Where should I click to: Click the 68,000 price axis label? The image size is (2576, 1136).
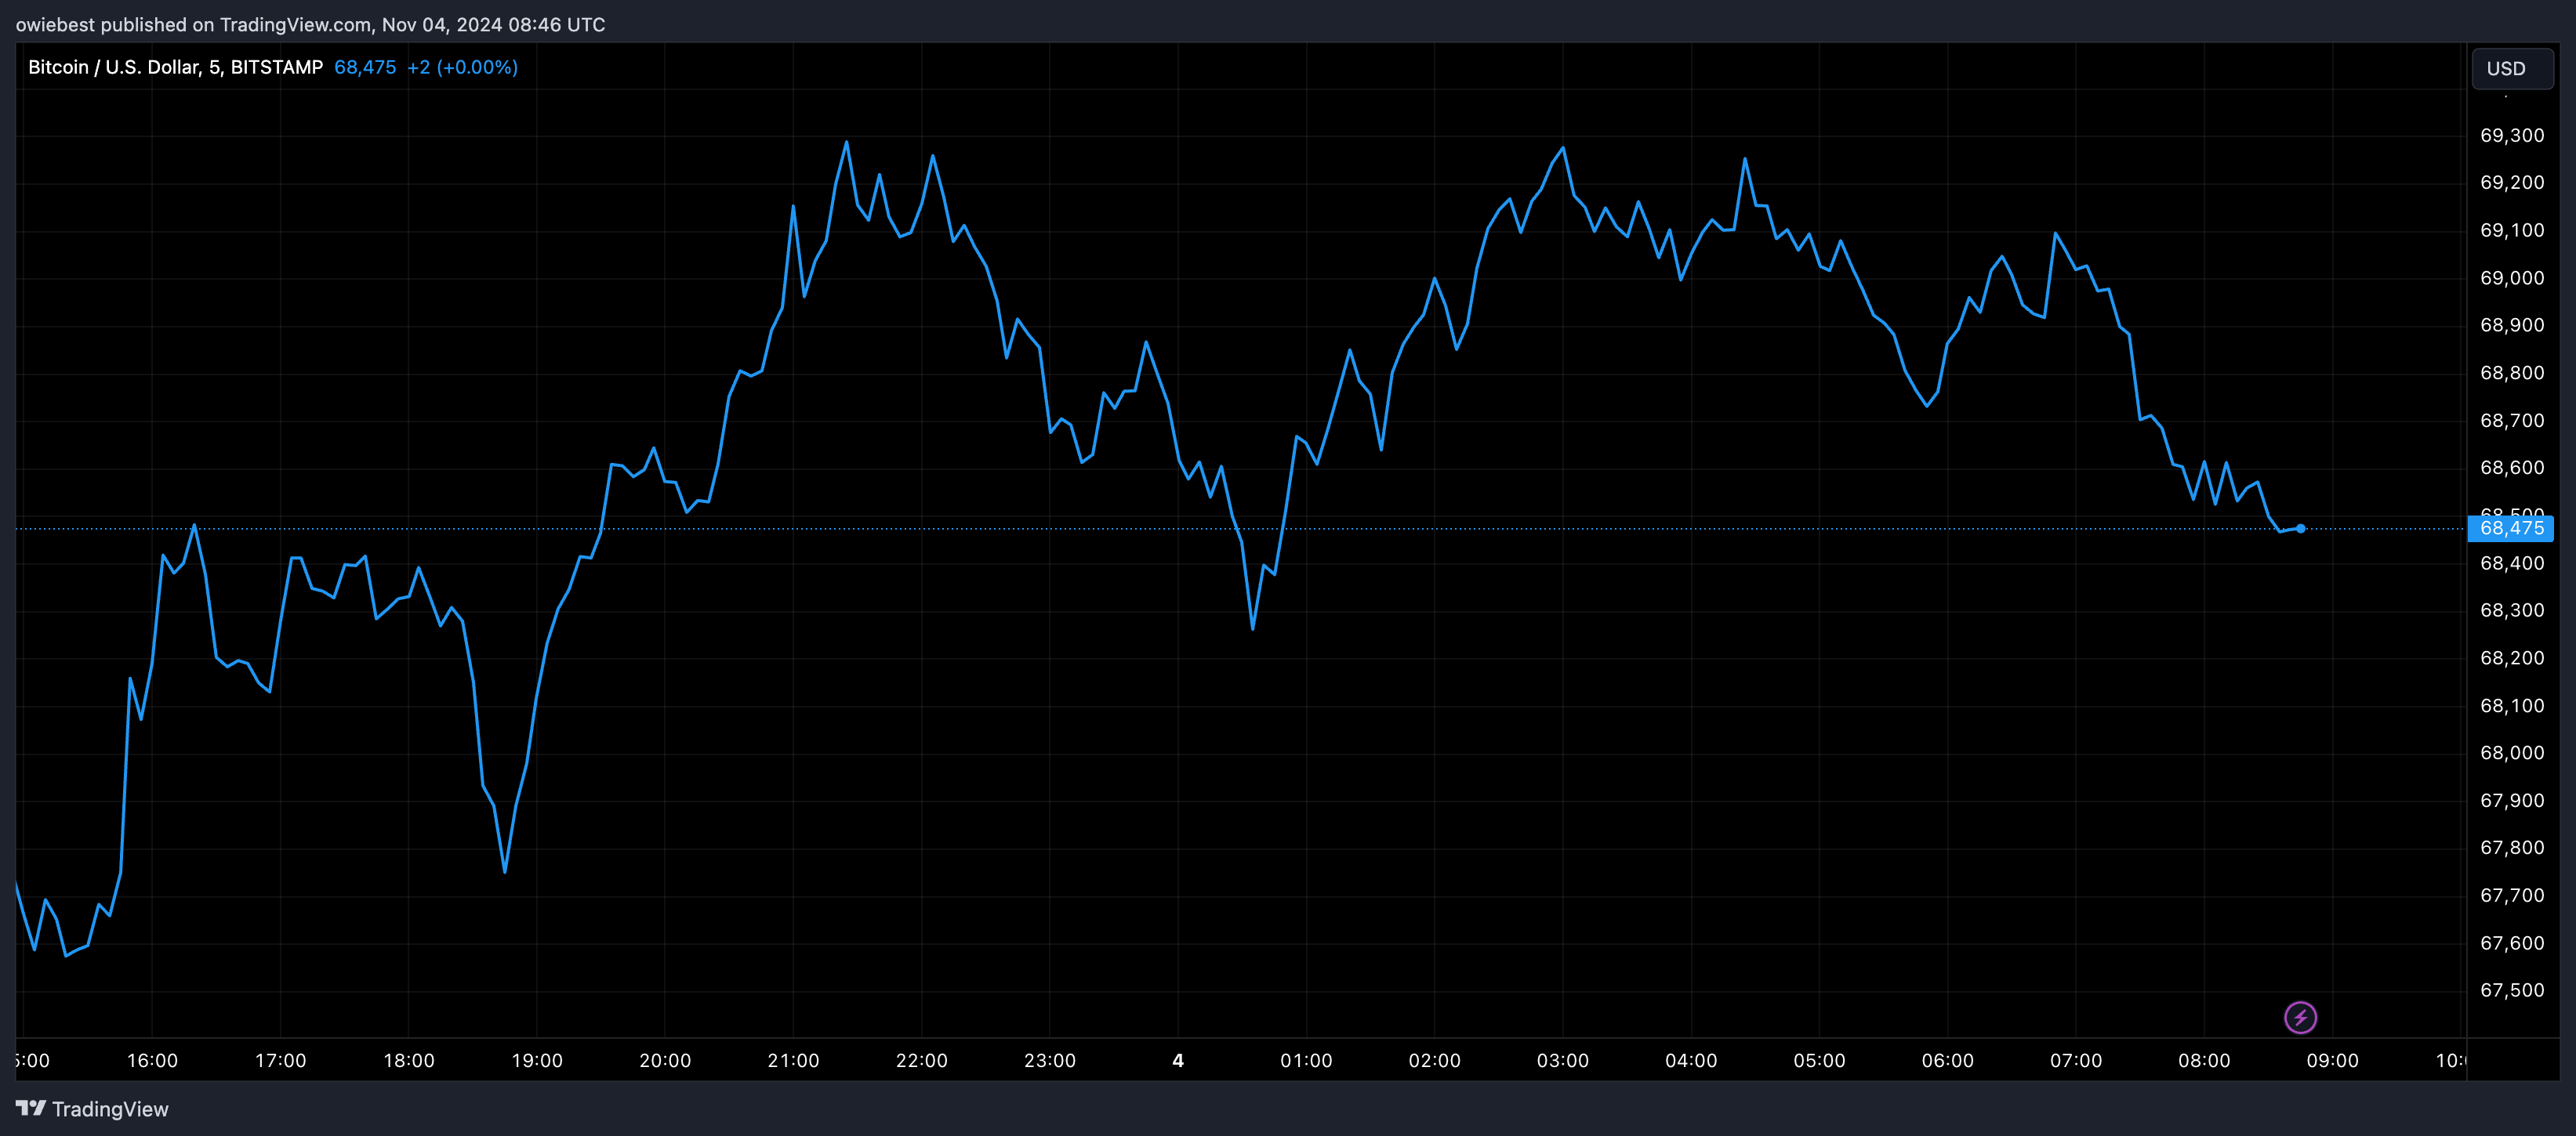pyautogui.click(x=2512, y=752)
